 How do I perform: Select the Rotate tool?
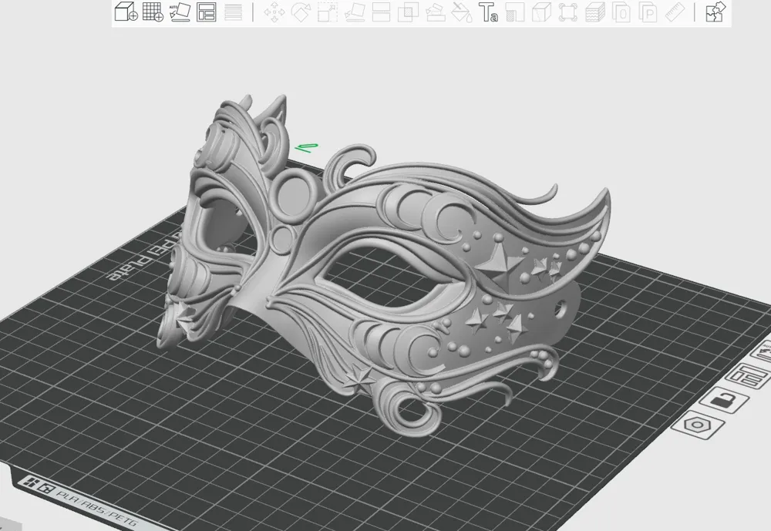point(301,12)
